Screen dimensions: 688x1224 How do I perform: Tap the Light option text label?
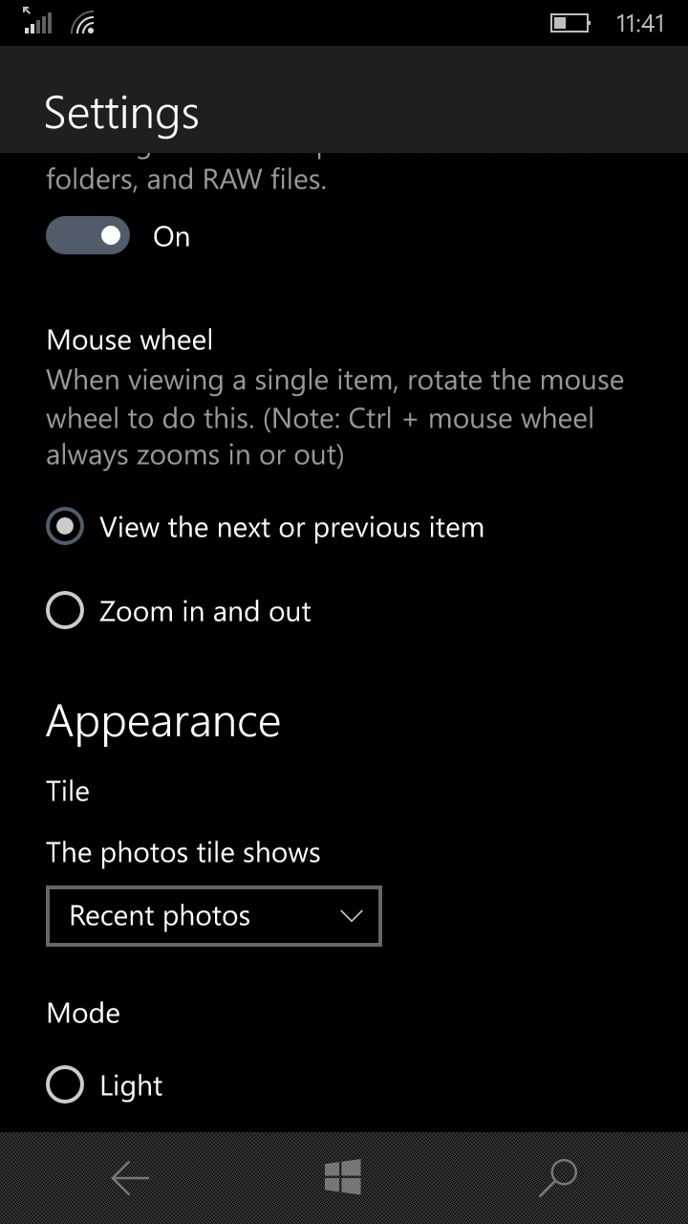pos(131,1085)
